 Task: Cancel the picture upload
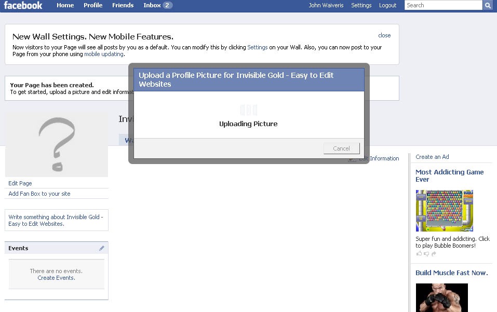coord(341,148)
